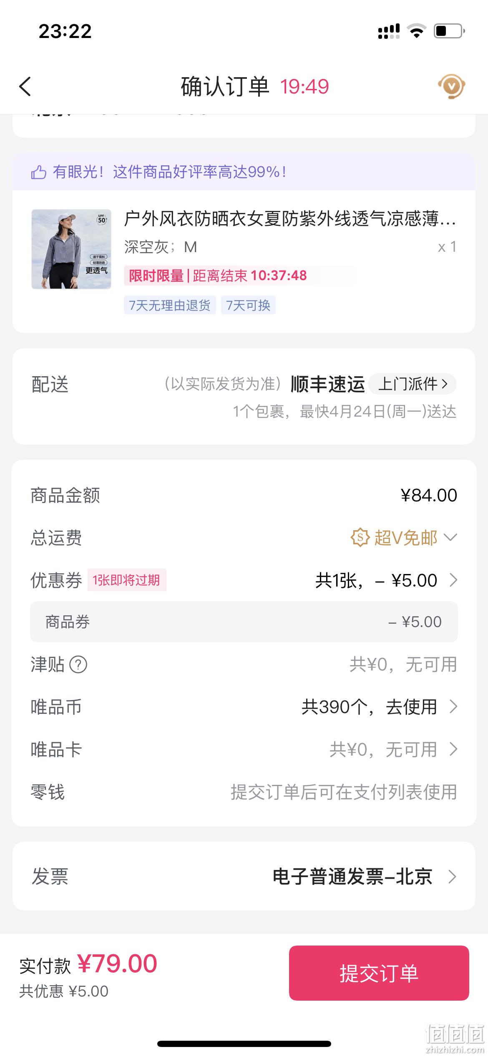Tap the thumbs-up rating icon
488x1057 pixels.
[x=38, y=172]
